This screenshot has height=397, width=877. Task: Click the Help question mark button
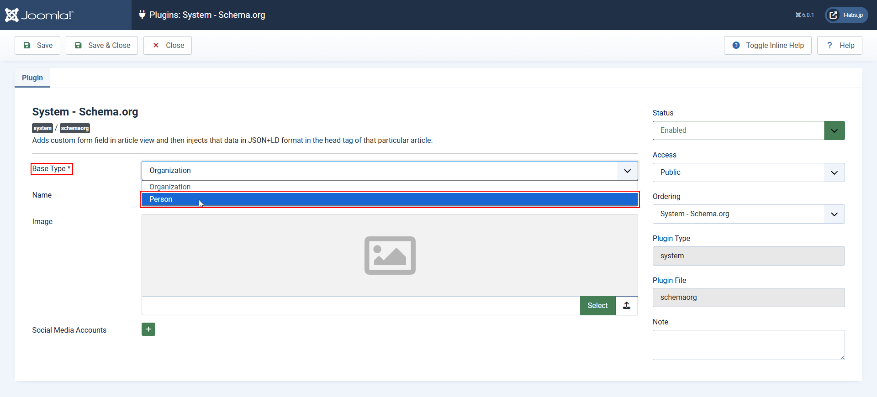840,46
